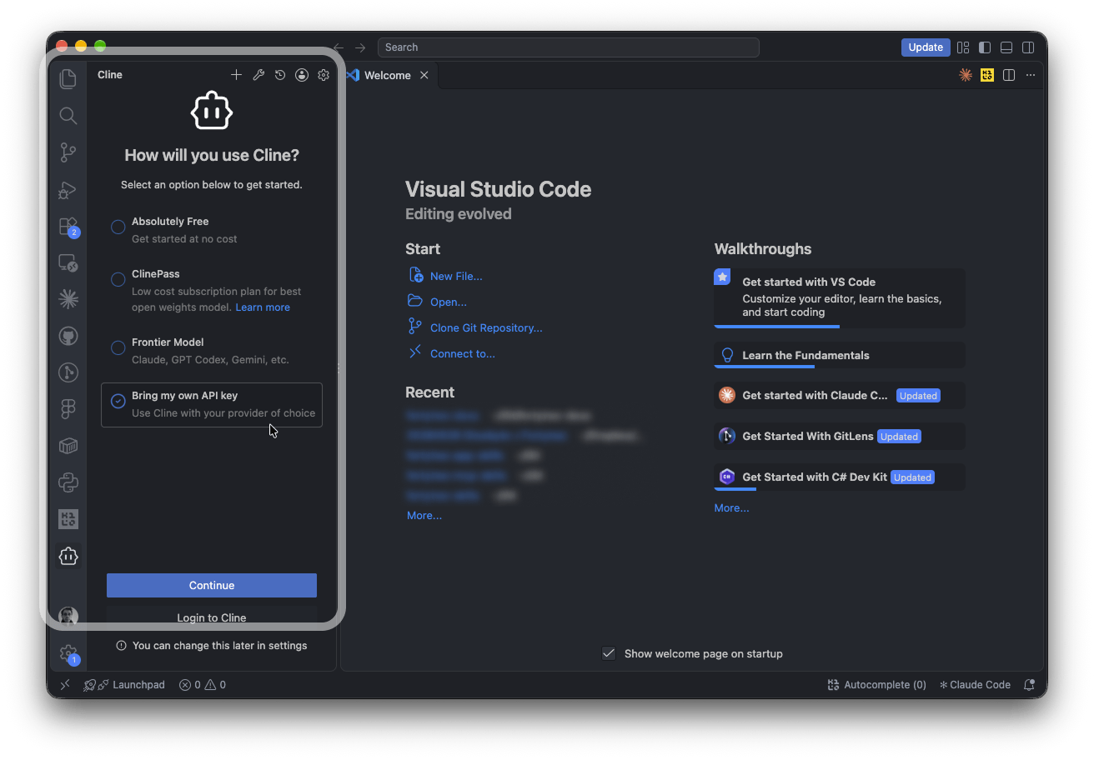Screen dimensions: 1094x760
Task: Follow the ClinePass Learn more link
Action: (x=263, y=307)
